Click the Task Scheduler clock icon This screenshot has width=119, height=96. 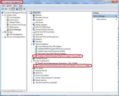click(x=8, y=17)
